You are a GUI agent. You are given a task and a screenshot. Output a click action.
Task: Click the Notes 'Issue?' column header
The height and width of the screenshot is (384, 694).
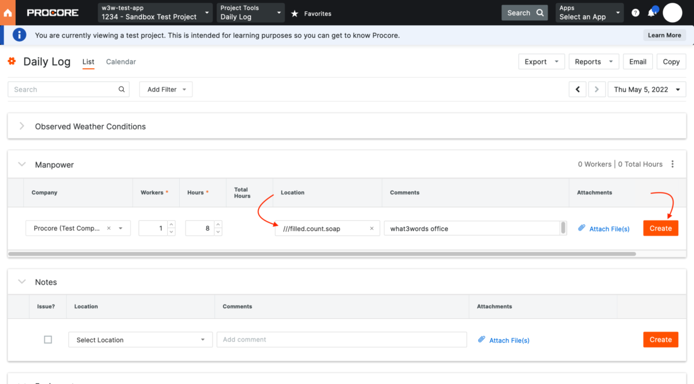coord(46,306)
